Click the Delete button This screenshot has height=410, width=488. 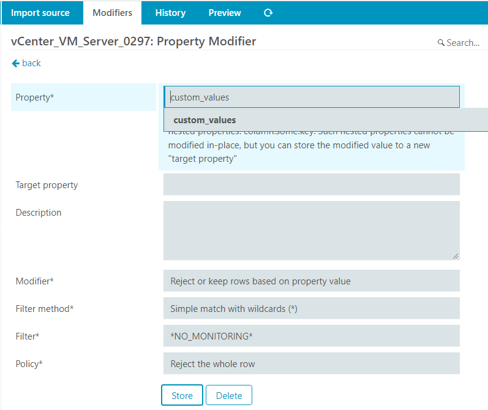(x=229, y=395)
